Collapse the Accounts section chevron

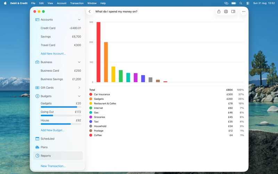pyautogui.click(x=79, y=19)
